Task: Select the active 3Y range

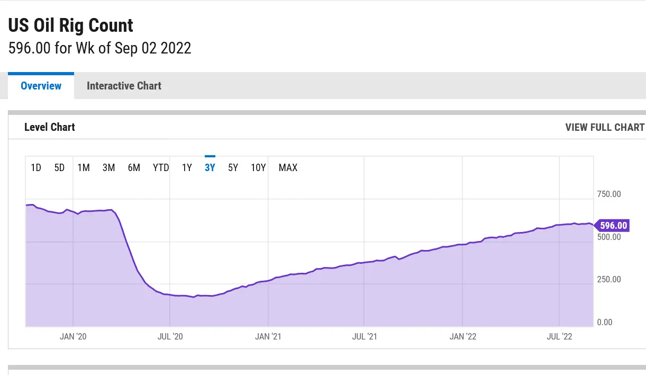Action: coord(210,168)
